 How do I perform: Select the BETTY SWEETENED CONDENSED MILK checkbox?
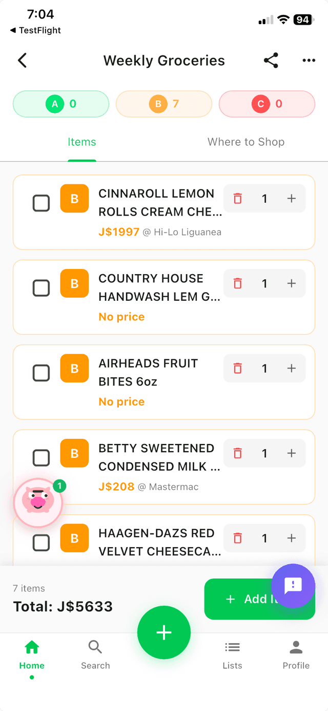click(x=41, y=457)
